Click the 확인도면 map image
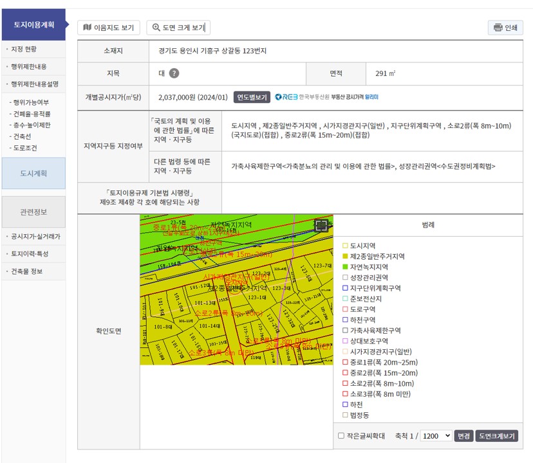533x463 pixels. [237, 290]
